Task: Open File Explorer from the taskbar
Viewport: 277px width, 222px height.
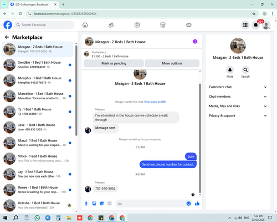Action: (x=69, y=218)
